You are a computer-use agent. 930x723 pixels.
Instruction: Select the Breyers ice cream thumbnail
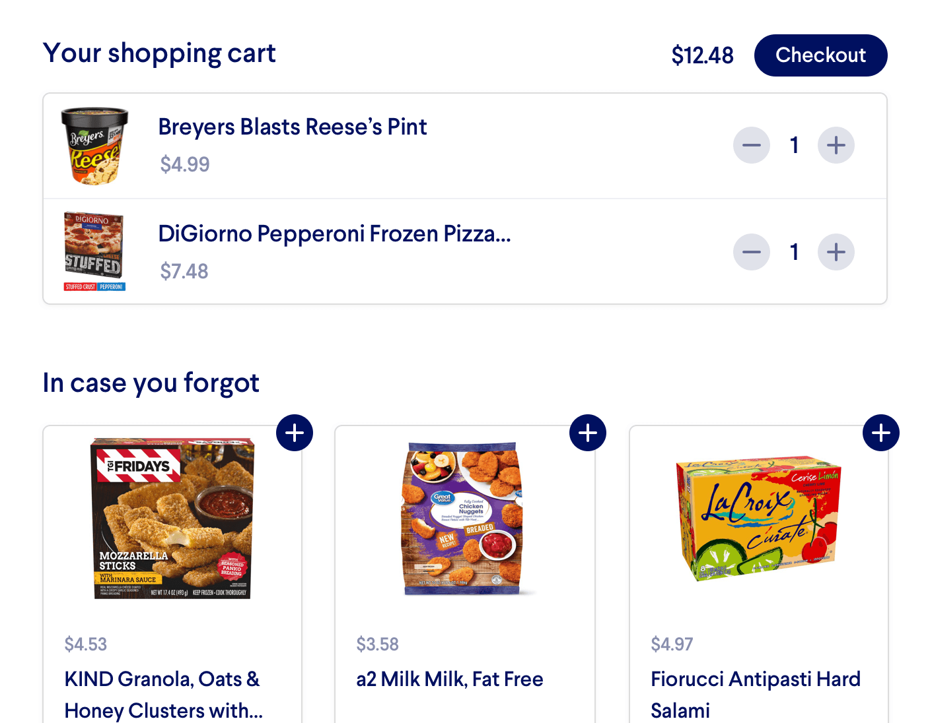[94, 146]
